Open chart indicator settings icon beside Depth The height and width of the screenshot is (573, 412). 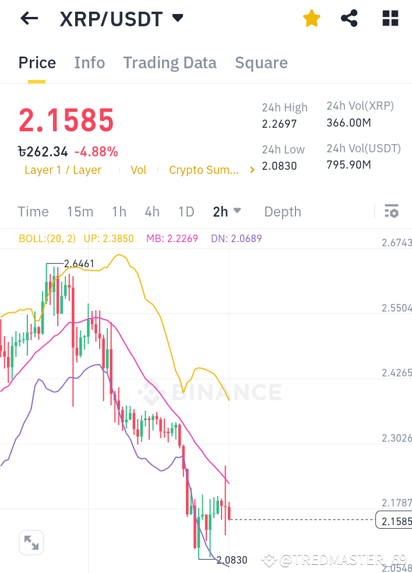[x=392, y=211]
